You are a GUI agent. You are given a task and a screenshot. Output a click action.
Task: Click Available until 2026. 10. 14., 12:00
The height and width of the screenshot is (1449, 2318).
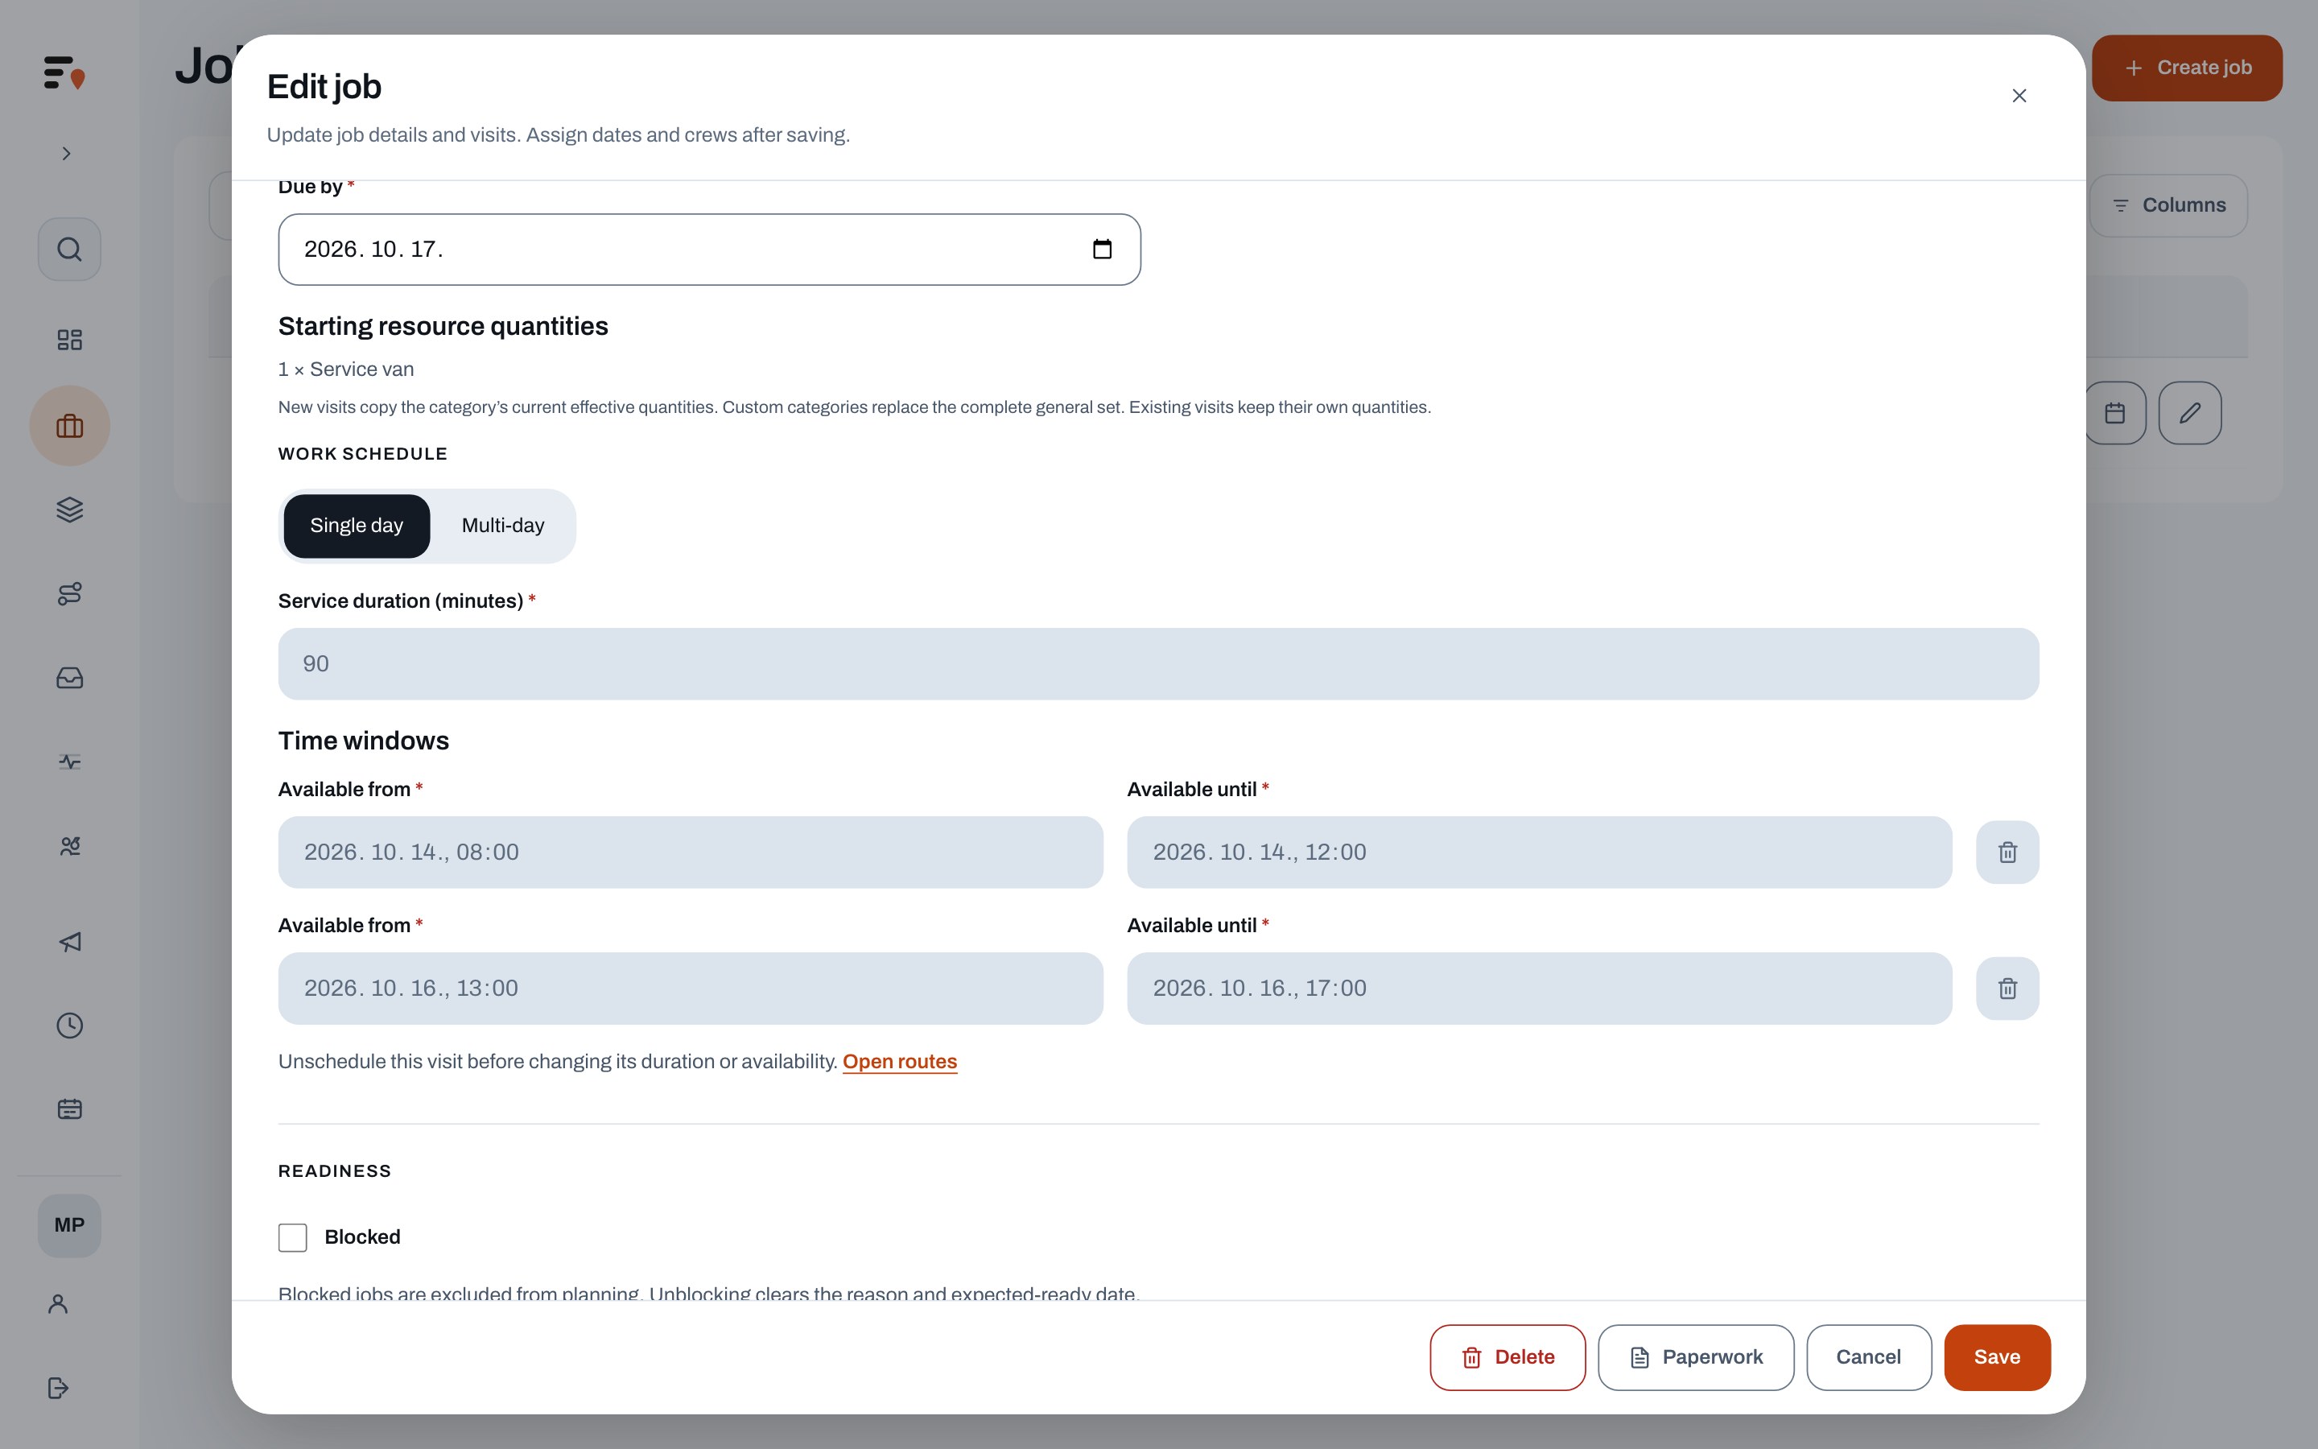[1539, 852]
